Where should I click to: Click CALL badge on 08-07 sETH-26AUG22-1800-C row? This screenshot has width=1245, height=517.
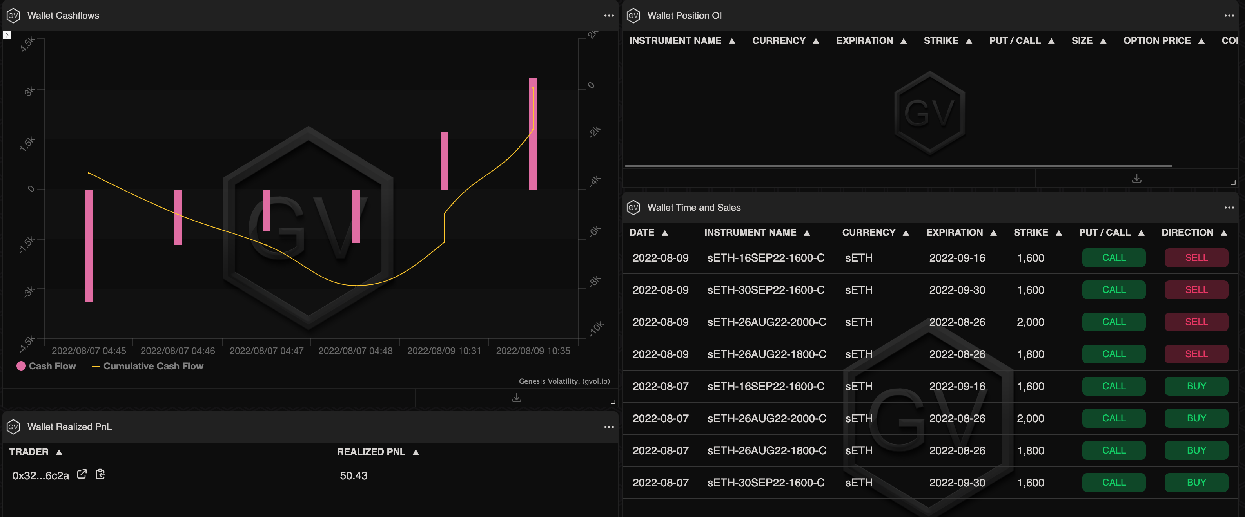click(1114, 450)
